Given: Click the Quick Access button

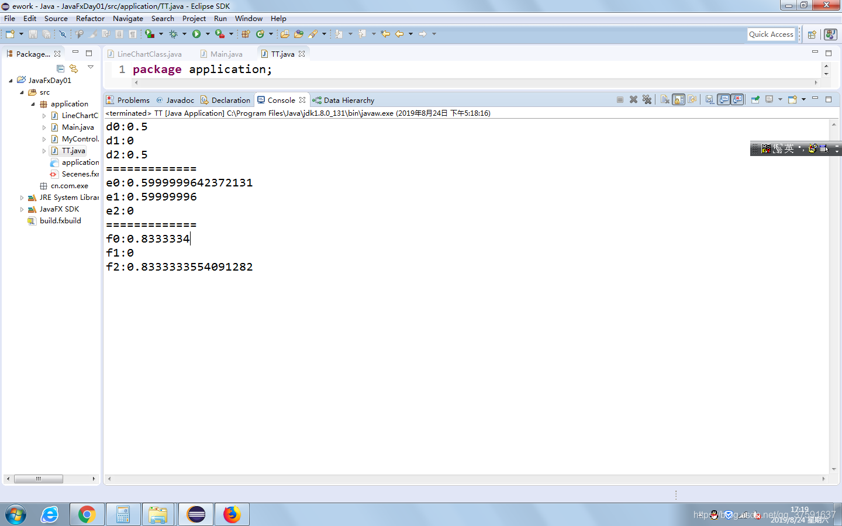Looking at the screenshot, I should pos(771,34).
